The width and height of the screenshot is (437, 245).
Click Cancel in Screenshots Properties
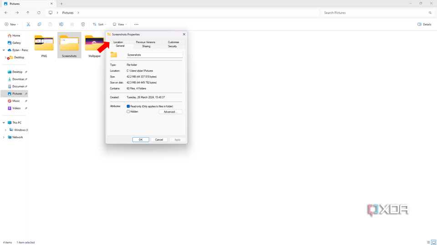pos(159,140)
